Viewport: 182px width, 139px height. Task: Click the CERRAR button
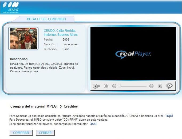pyautogui.click(x=45, y=133)
